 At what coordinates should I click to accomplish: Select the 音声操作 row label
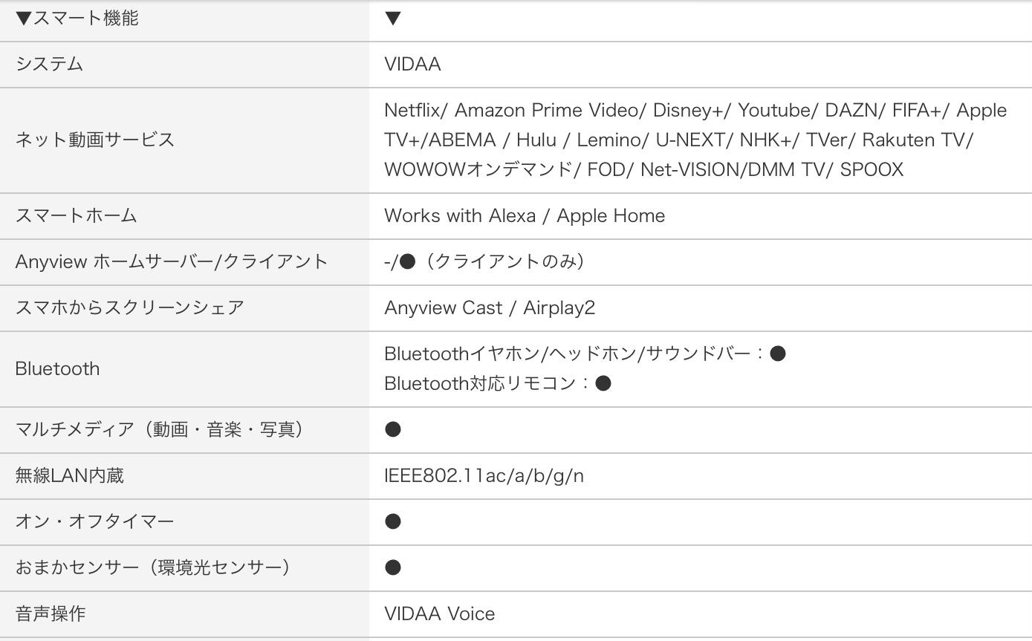pos(50,614)
